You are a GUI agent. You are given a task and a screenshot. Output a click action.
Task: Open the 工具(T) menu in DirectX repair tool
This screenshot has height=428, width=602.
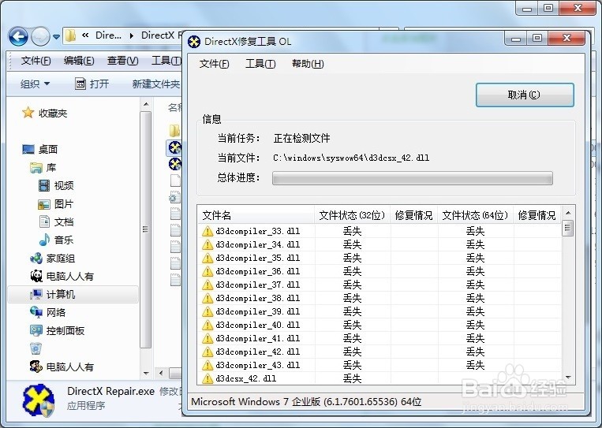(x=260, y=64)
